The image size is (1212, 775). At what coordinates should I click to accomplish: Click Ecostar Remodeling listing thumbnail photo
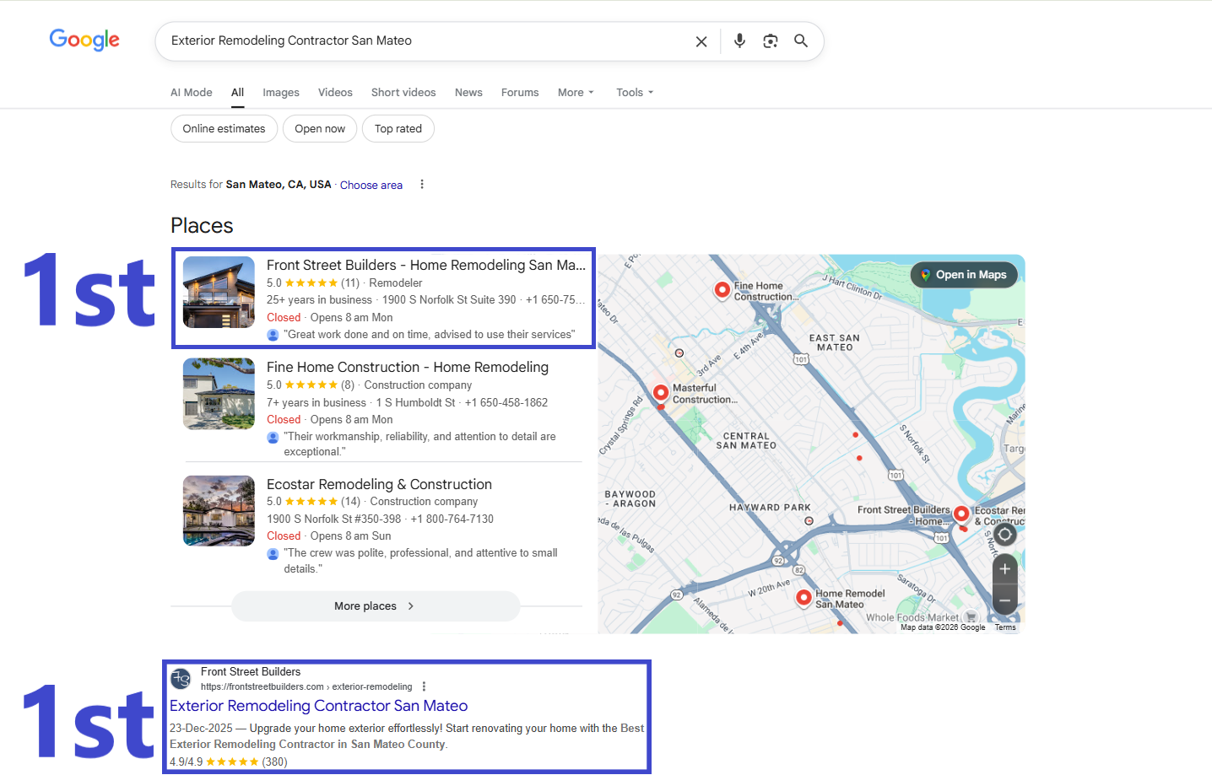219,511
